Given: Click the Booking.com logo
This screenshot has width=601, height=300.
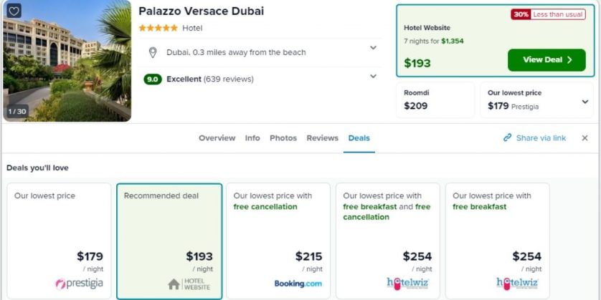Looking at the screenshot, I should pyautogui.click(x=298, y=284).
